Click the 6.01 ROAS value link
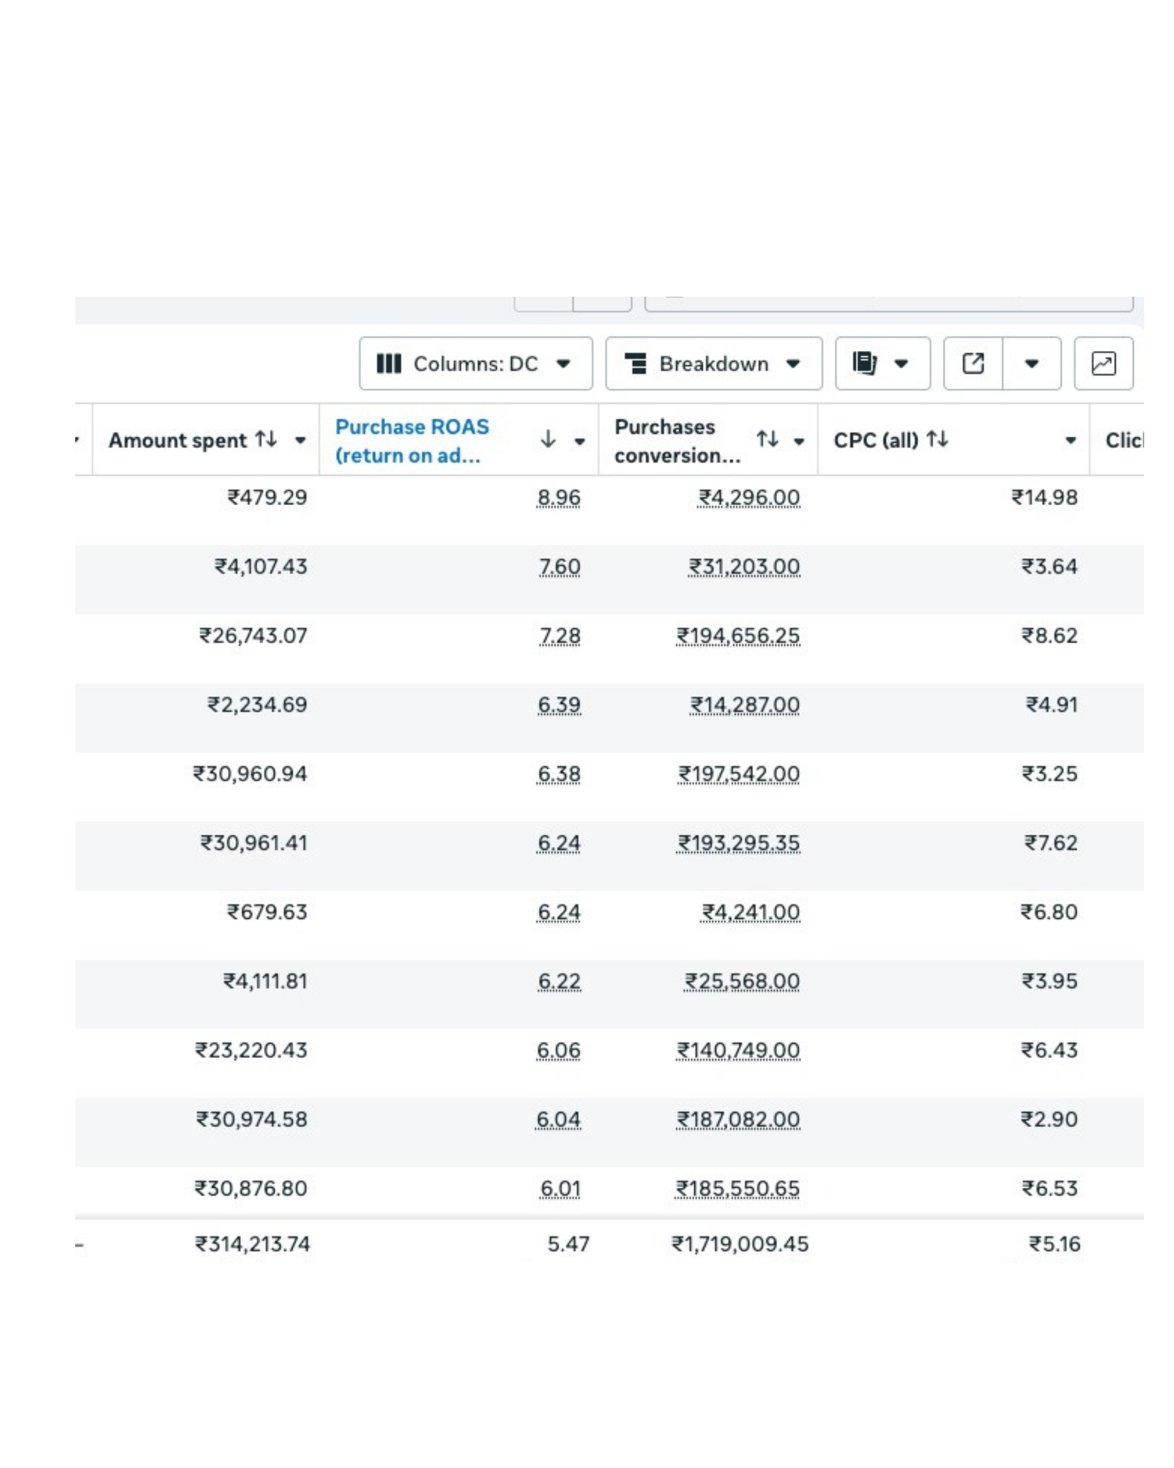Viewport: 1174px width, 1468px height. click(x=560, y=1189)
